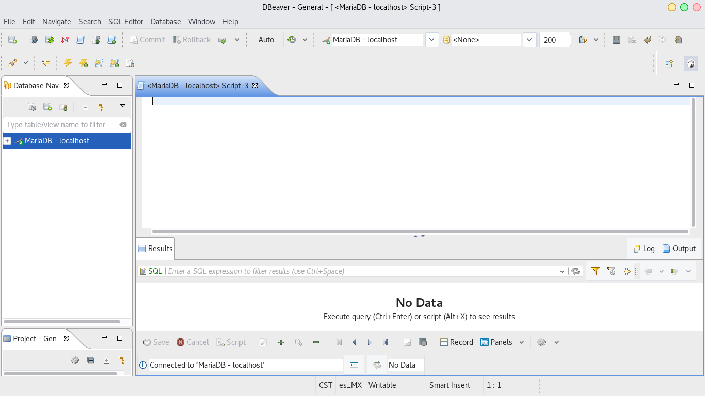Image resolution: width=705 pixels, height=396 pixels.
Task: Click the refresh icon beside No Data
Action: point(377,365)
